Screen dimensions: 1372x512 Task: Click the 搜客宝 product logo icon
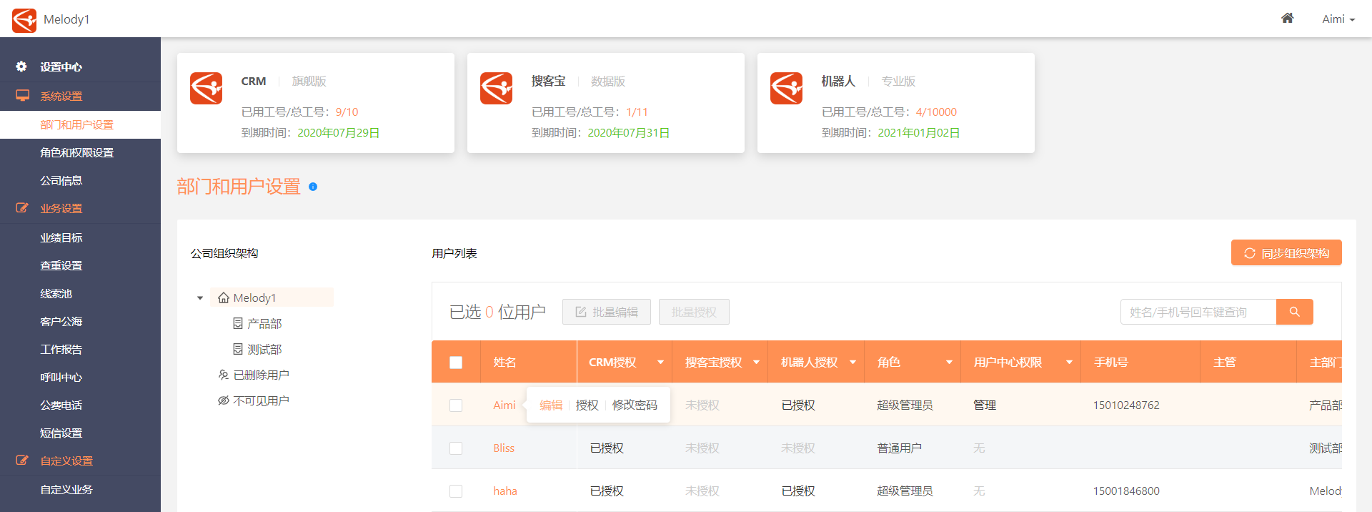(497, 89)
